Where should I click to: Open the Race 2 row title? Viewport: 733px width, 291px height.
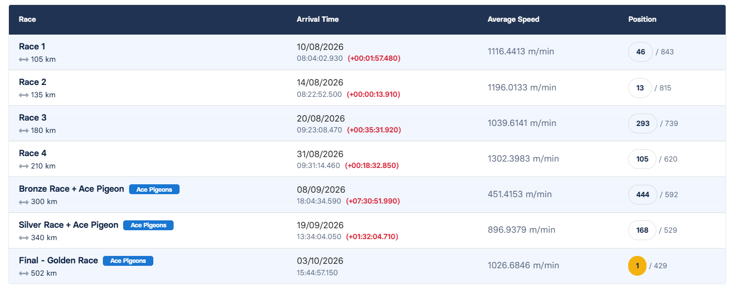[33, 82]
